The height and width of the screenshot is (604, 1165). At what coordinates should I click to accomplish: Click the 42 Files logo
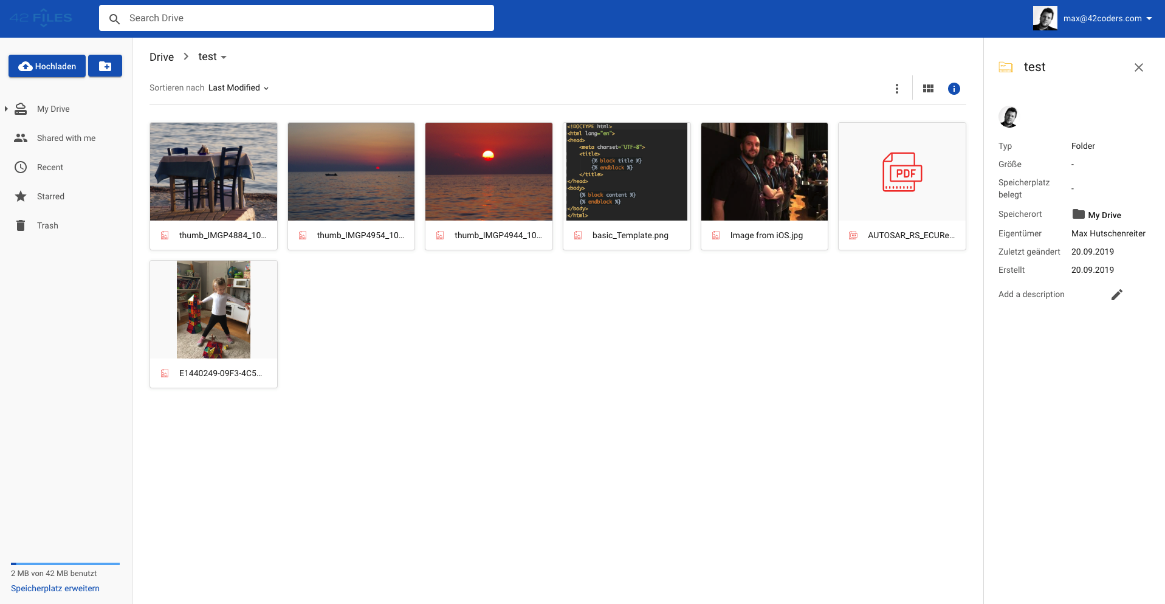41,18
